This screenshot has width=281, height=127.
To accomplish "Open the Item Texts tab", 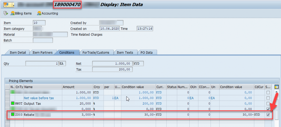I will pyautogui.click(x=125, y=52).
